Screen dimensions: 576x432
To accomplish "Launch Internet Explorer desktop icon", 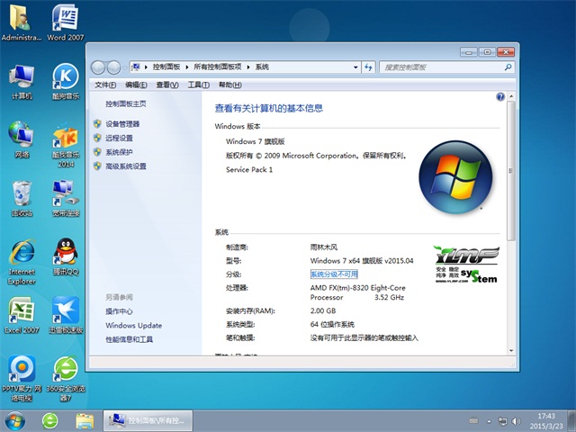I will 22,262.
